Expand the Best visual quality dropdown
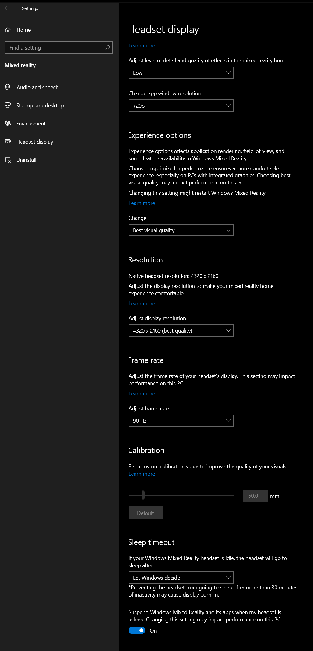313x651 pixels. (181, 230)
